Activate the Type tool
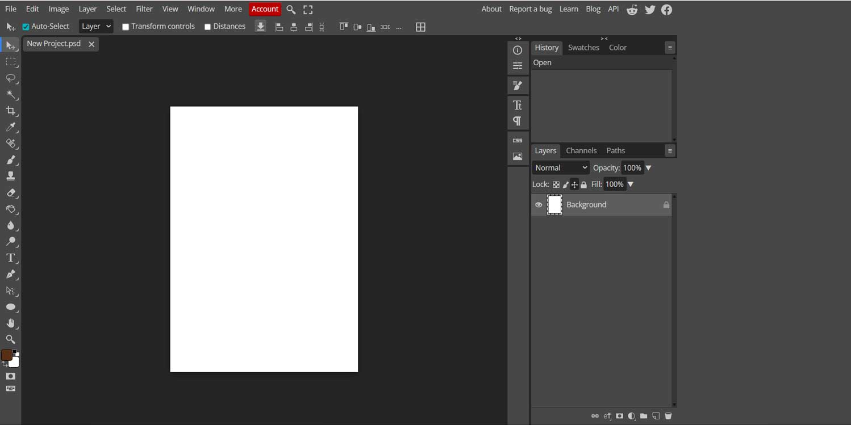Viewport: 851px width, 425px height. (10, 258)
